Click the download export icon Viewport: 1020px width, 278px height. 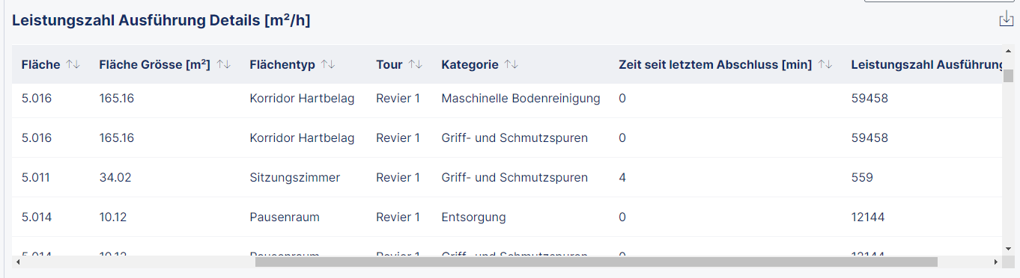1006,19
